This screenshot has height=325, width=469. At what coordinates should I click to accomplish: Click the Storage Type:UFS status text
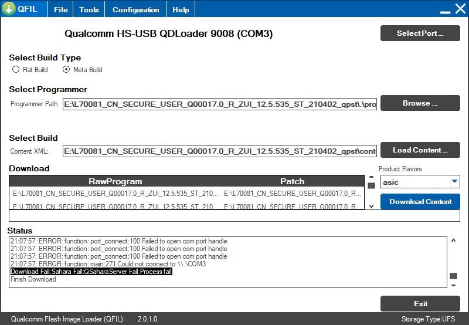428,319
